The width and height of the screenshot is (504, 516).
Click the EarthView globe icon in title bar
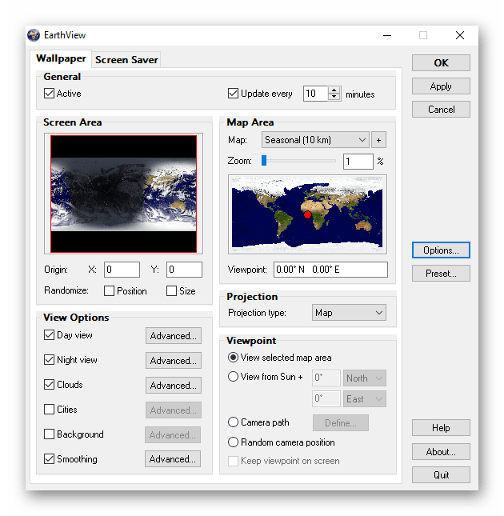(x=34, y=35)
